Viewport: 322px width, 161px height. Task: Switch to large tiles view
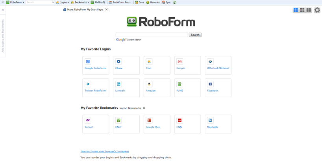296,10
